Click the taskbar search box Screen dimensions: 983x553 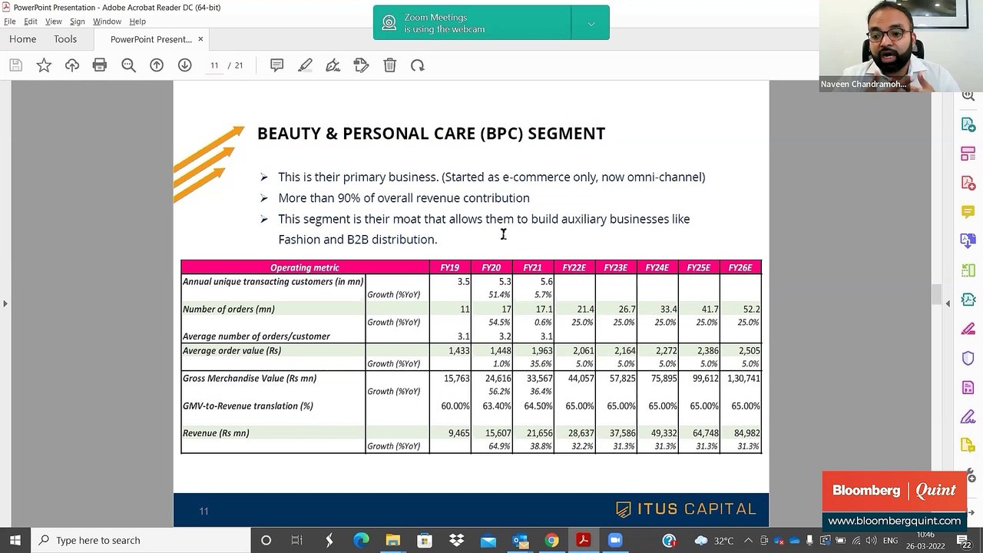click(140, 540)
